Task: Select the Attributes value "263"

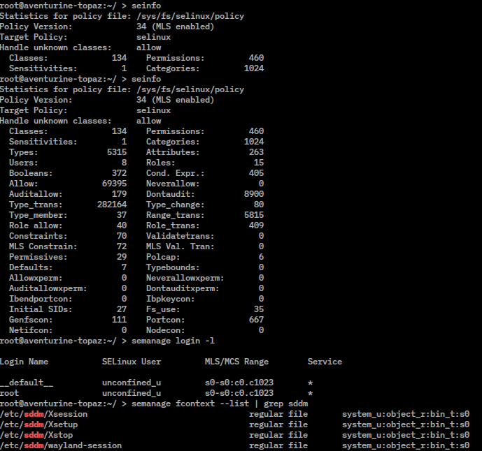Action: 256,152
